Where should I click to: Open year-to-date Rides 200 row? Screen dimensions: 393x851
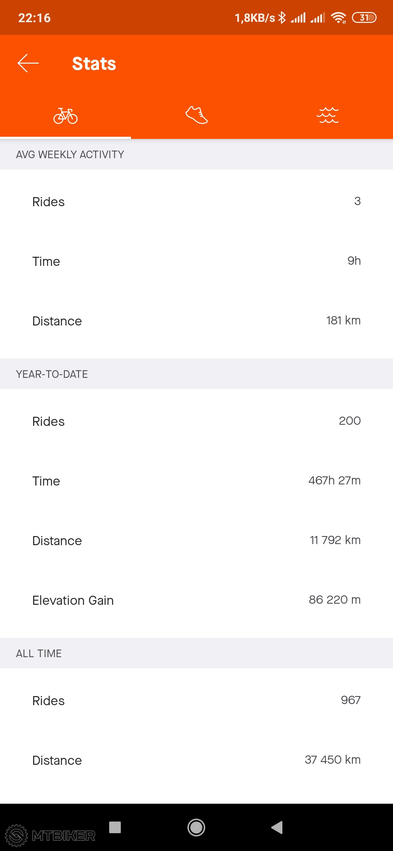pyautogui.click(x=196, y=421)
